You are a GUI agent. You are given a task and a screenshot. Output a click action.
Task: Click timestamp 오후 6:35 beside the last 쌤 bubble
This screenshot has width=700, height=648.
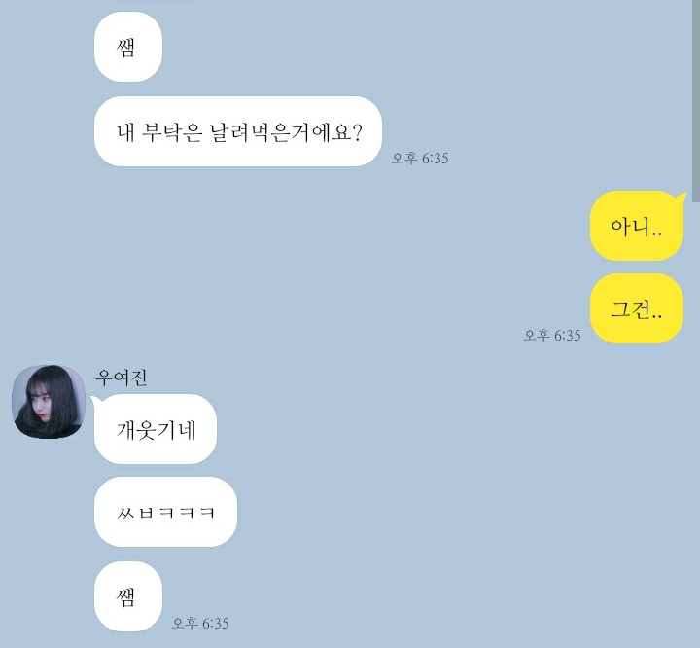pos(200,623)
